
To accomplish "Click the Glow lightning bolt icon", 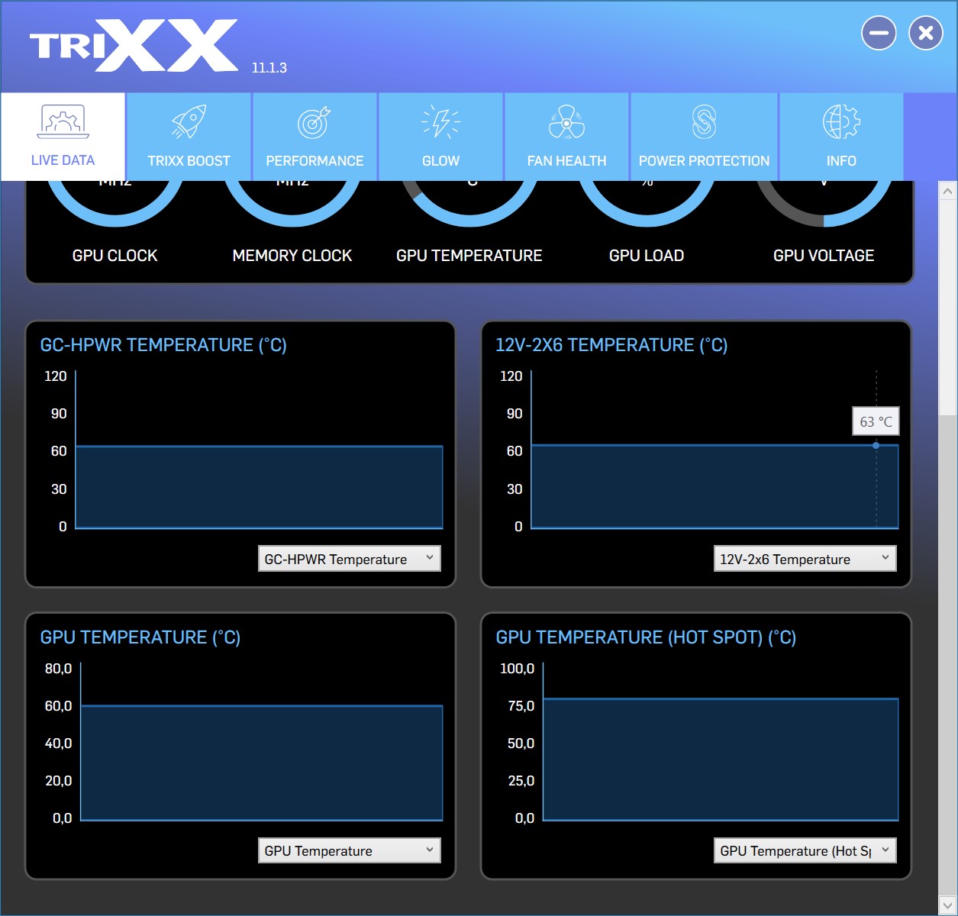I will (440, 121).
